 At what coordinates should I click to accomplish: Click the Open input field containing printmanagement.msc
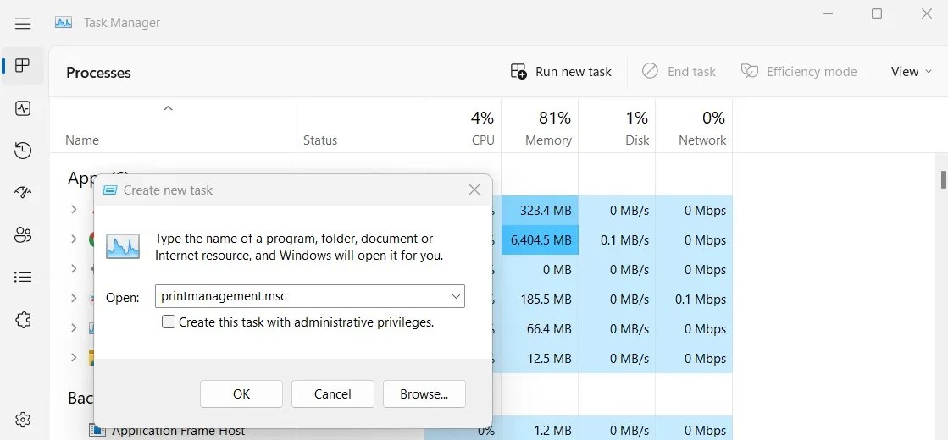pyautogui.click(x=309, y=296)
